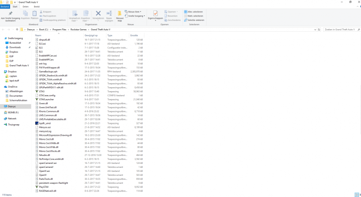
Task: Click the Kopiëren ribbon icon
Action: coord(25,14)
